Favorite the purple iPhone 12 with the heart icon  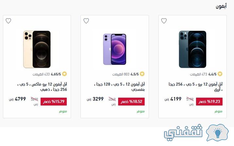[86, 21]
